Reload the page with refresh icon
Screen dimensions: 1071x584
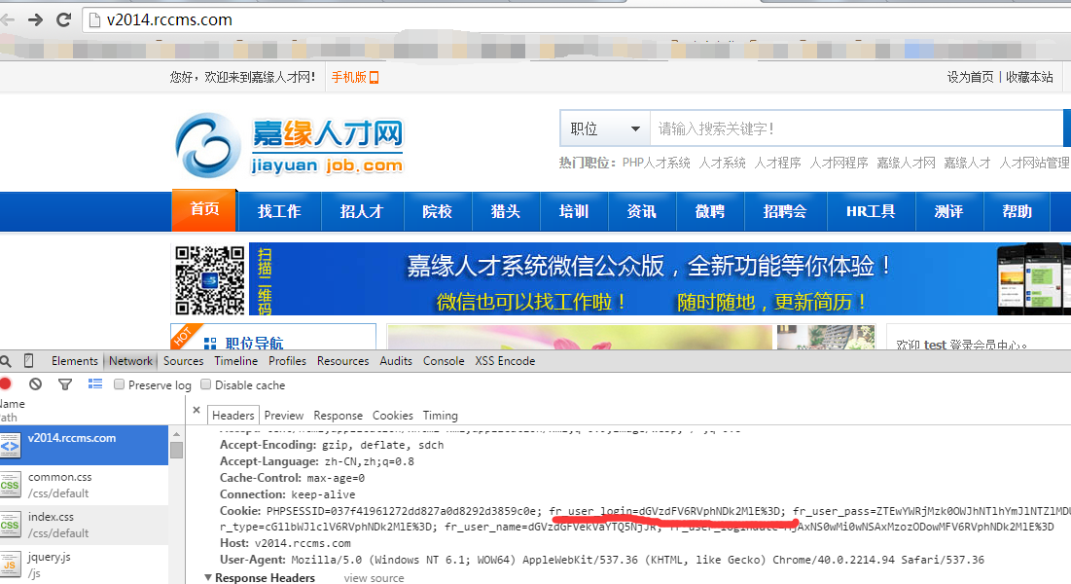tap(63, 19)
